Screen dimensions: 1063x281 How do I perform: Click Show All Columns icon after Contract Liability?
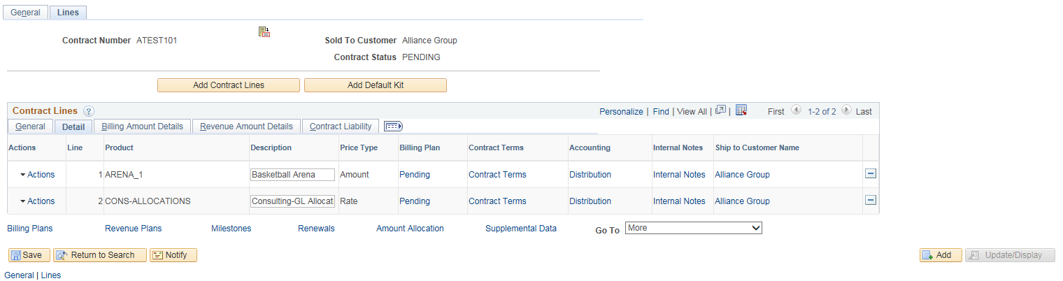coord(394,127)
